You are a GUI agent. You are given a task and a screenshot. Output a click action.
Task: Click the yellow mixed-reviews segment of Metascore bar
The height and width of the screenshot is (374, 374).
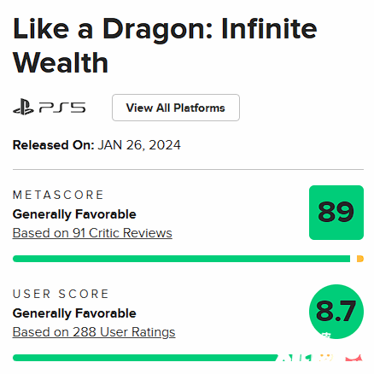360,259
